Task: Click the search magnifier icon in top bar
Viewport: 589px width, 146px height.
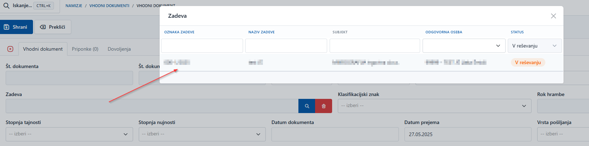Action: (x=6, y=6)
